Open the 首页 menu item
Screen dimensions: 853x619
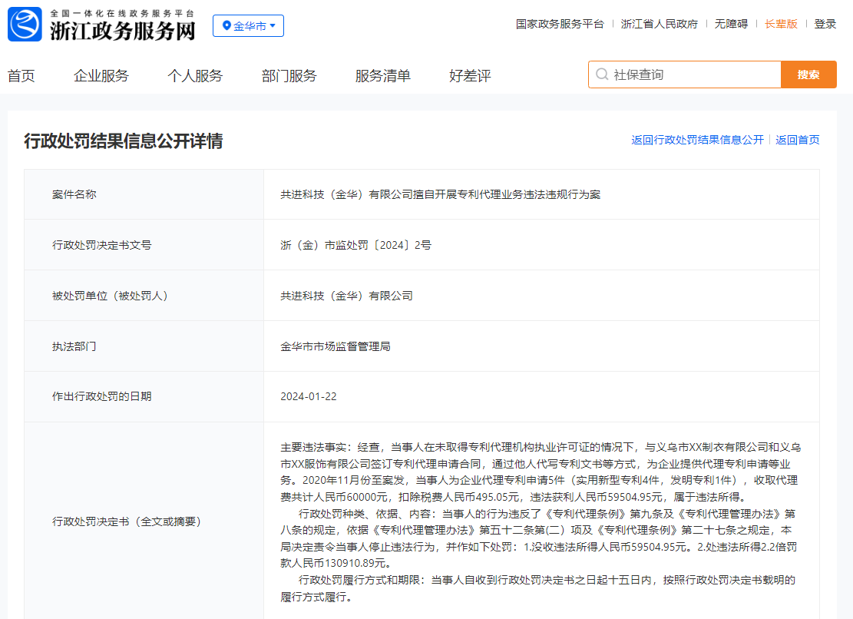[21, 75]
